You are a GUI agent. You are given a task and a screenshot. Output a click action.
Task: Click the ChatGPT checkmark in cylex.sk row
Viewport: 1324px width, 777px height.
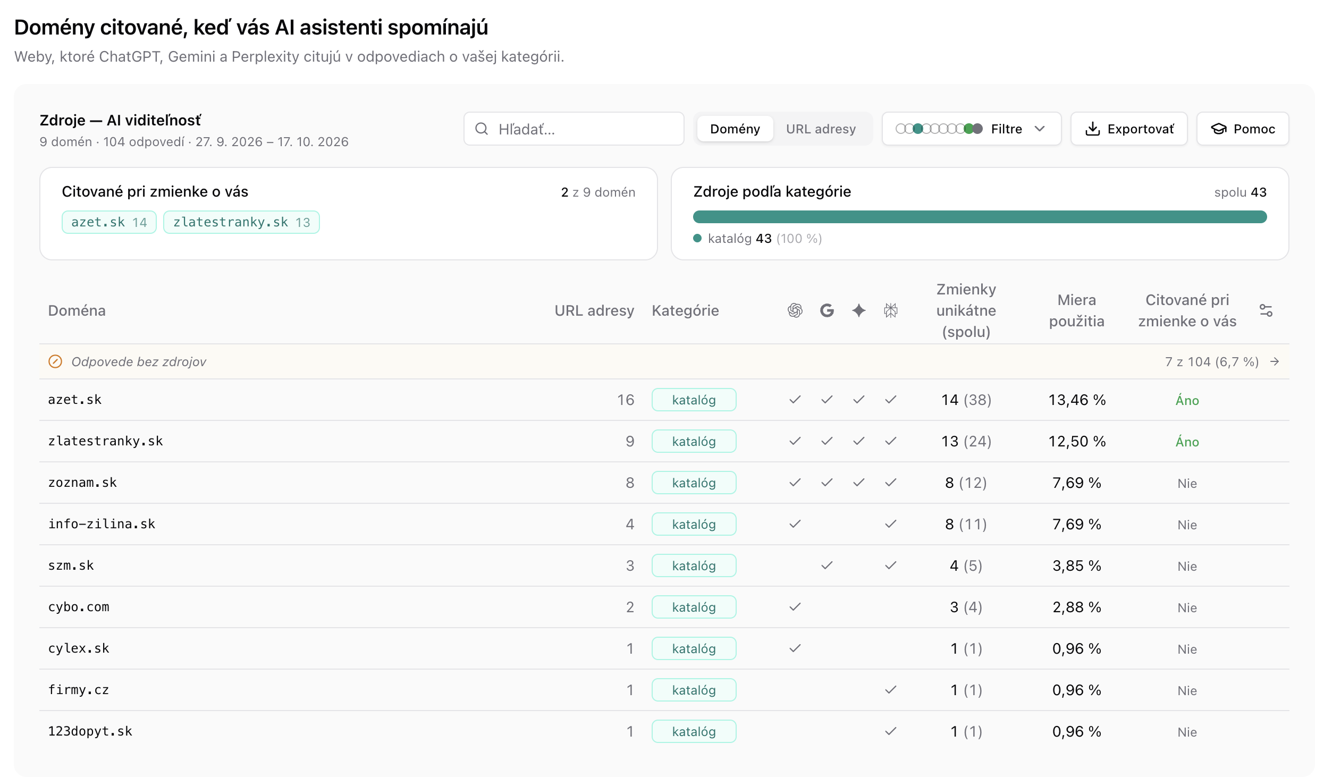tap(795, 648)
